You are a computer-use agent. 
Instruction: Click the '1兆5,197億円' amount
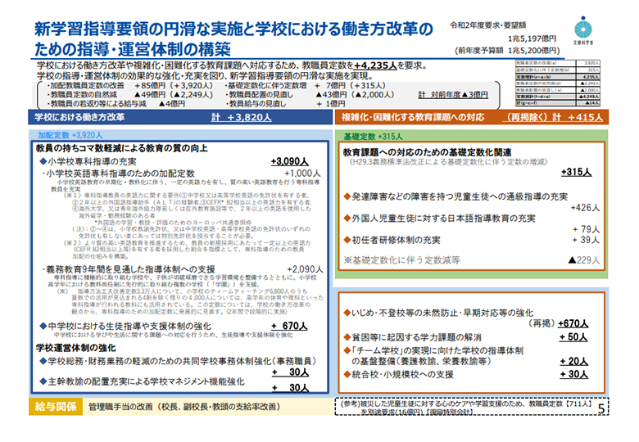[532, 38]
